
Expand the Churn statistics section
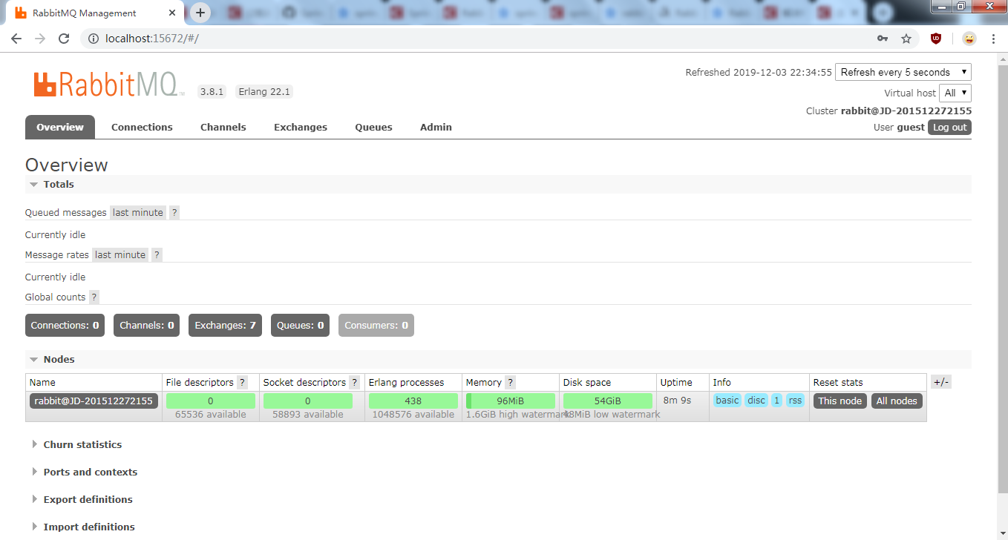coord(83,444)
